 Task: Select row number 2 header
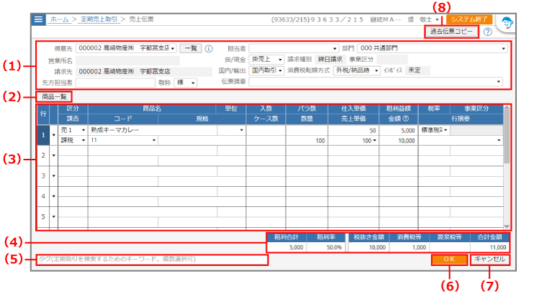click(x=43, y=155)
